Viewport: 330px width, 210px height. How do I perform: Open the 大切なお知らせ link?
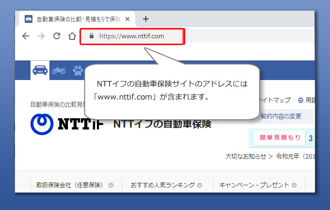(x=246, y=157)
